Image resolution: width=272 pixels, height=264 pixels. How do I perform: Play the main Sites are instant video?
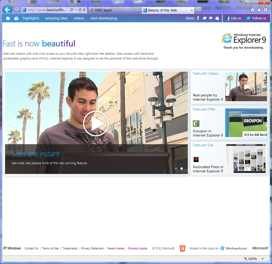click(x=96, y=123)
